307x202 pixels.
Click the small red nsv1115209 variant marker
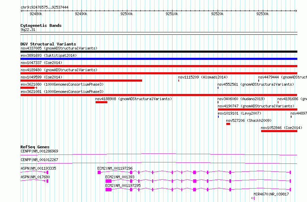179,81
